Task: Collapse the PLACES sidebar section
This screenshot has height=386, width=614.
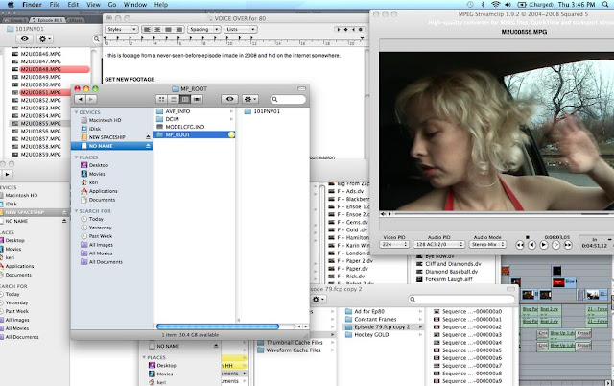Action: point(77,157)
